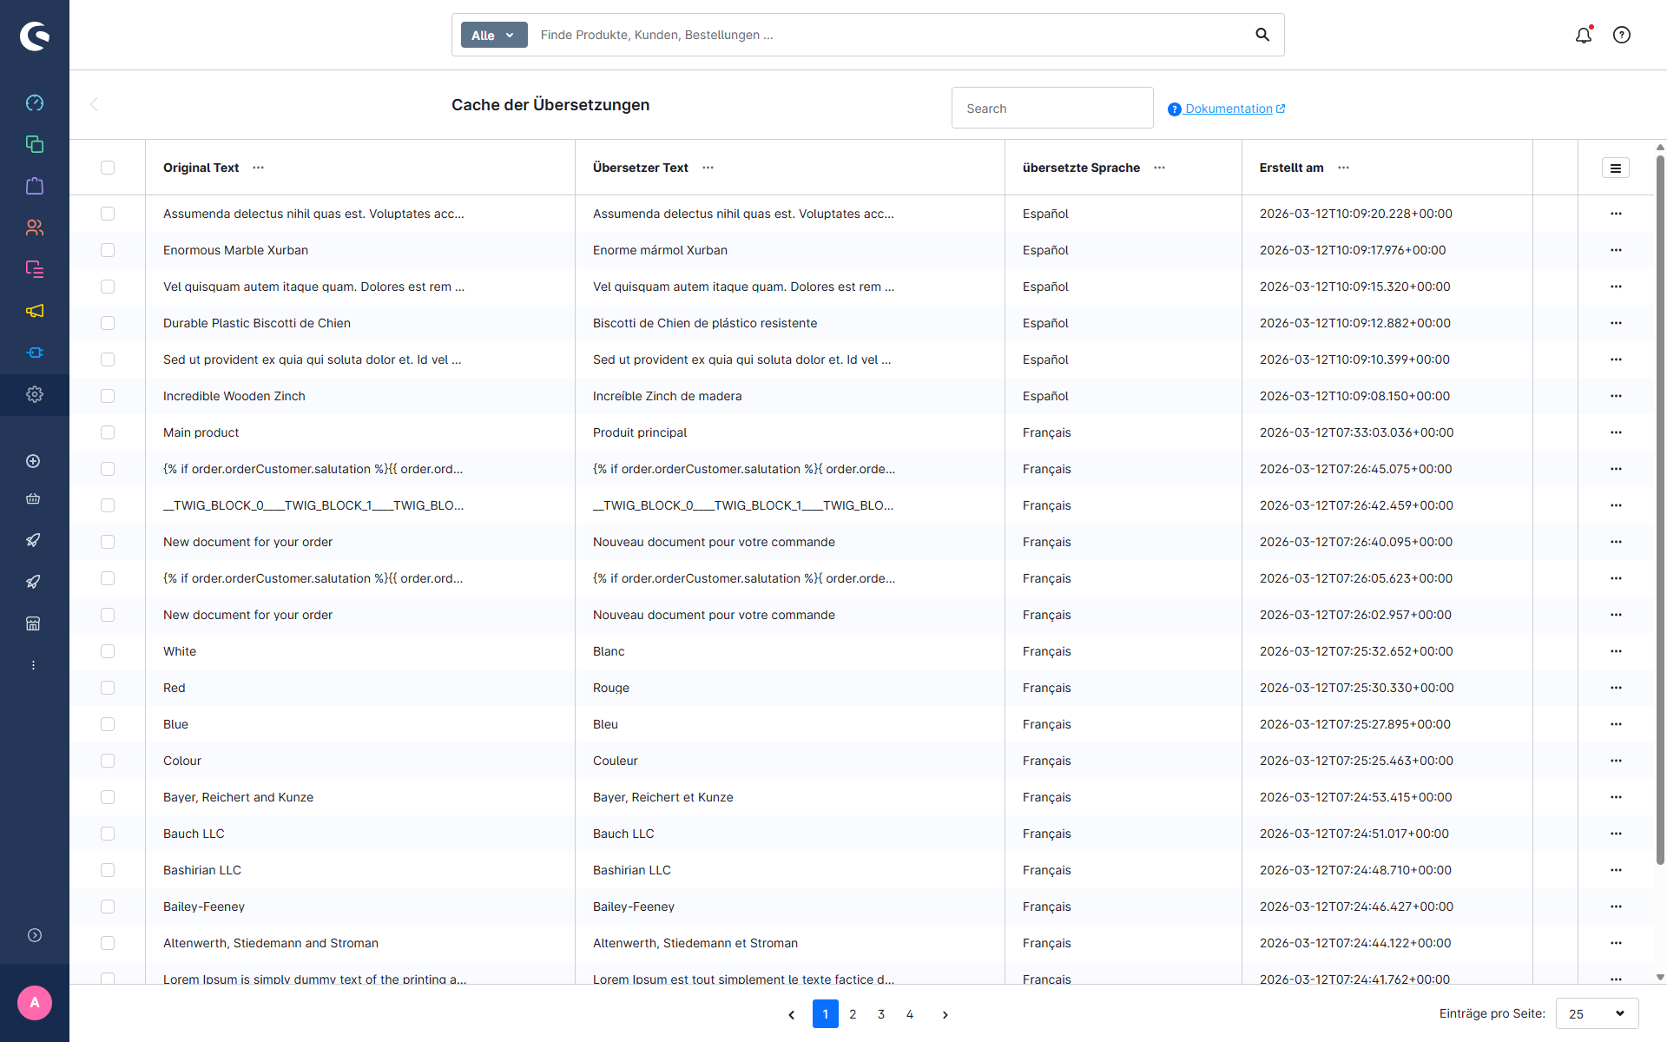The width and height of the screenshot is (1667, 1042).
Task: Click next page arrow in pagination
Action: click(x=945, y=1014)
